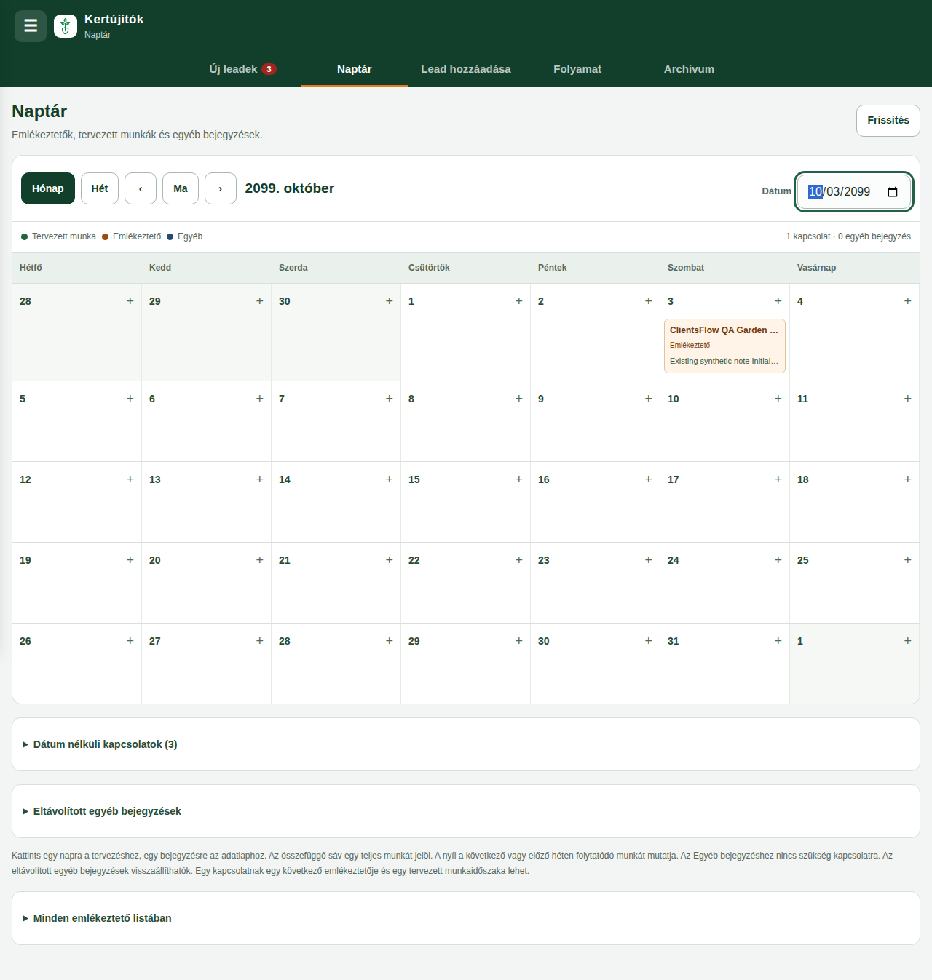Jump to today with Ma button
The image size is (932, 980).
click(181, 188)
